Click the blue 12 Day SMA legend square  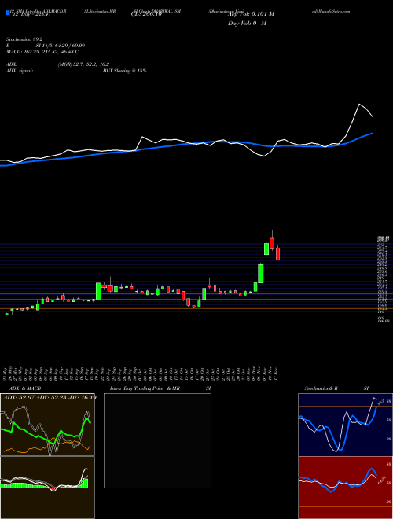[x=9, y=13]
